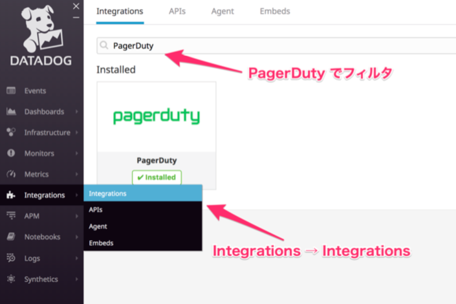The width and height of the screenshot is (456, 304).
Task: Select Embeds in the flyout submenu
Action: point(143,243)
